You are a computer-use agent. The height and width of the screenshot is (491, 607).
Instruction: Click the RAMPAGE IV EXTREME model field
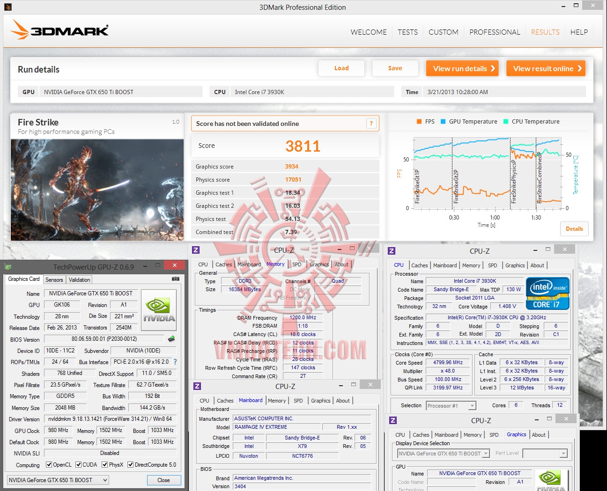[277, 427]
